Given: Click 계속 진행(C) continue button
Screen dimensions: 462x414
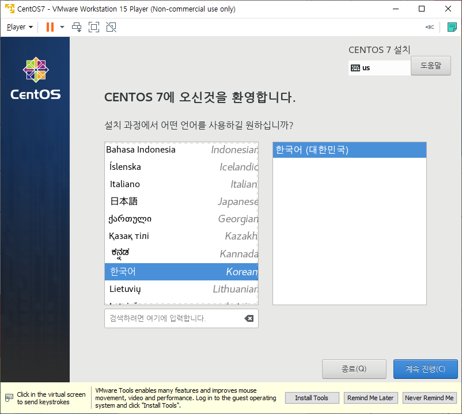Looking at the screenshot, I should 426,369.
